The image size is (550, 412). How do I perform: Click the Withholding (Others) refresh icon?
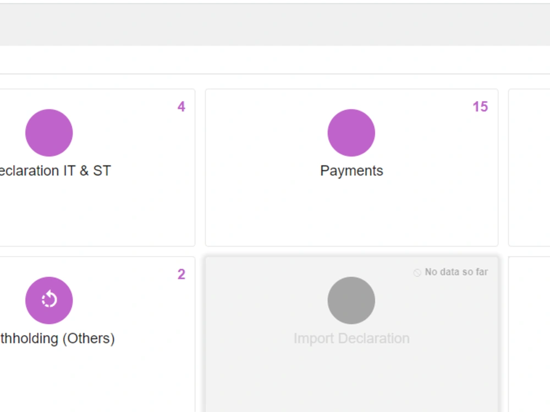[x=49, y=300]
